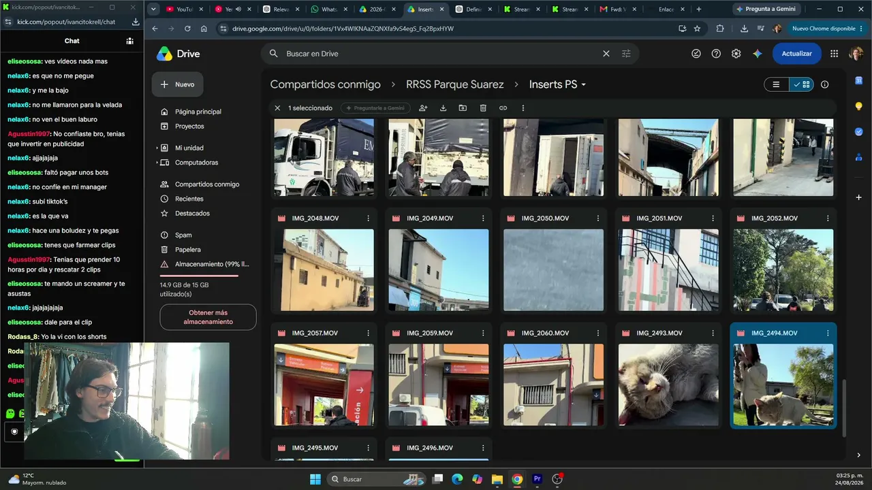Open Chrome extensions puzzle icon
The image size is (872, 490).
coord(720,29)
